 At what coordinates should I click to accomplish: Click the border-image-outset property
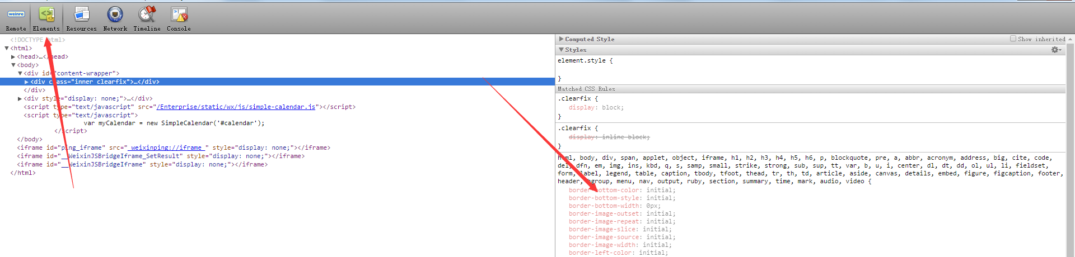click(622, 214)
